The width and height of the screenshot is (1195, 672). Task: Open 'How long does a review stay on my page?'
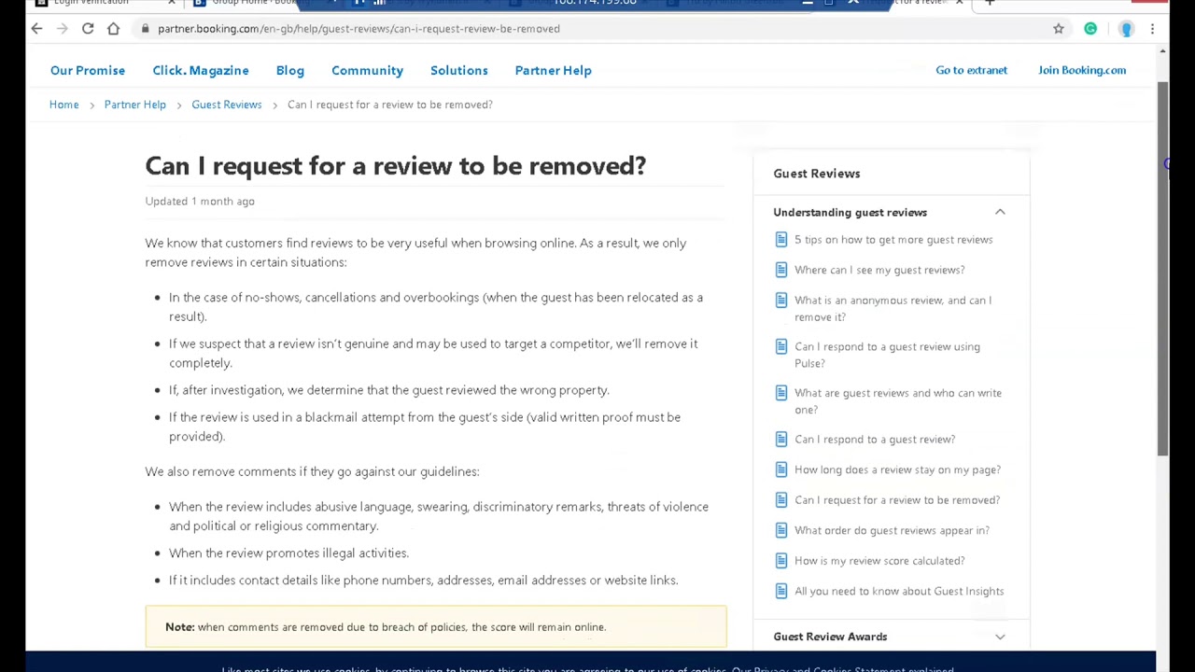click(897, 469)
